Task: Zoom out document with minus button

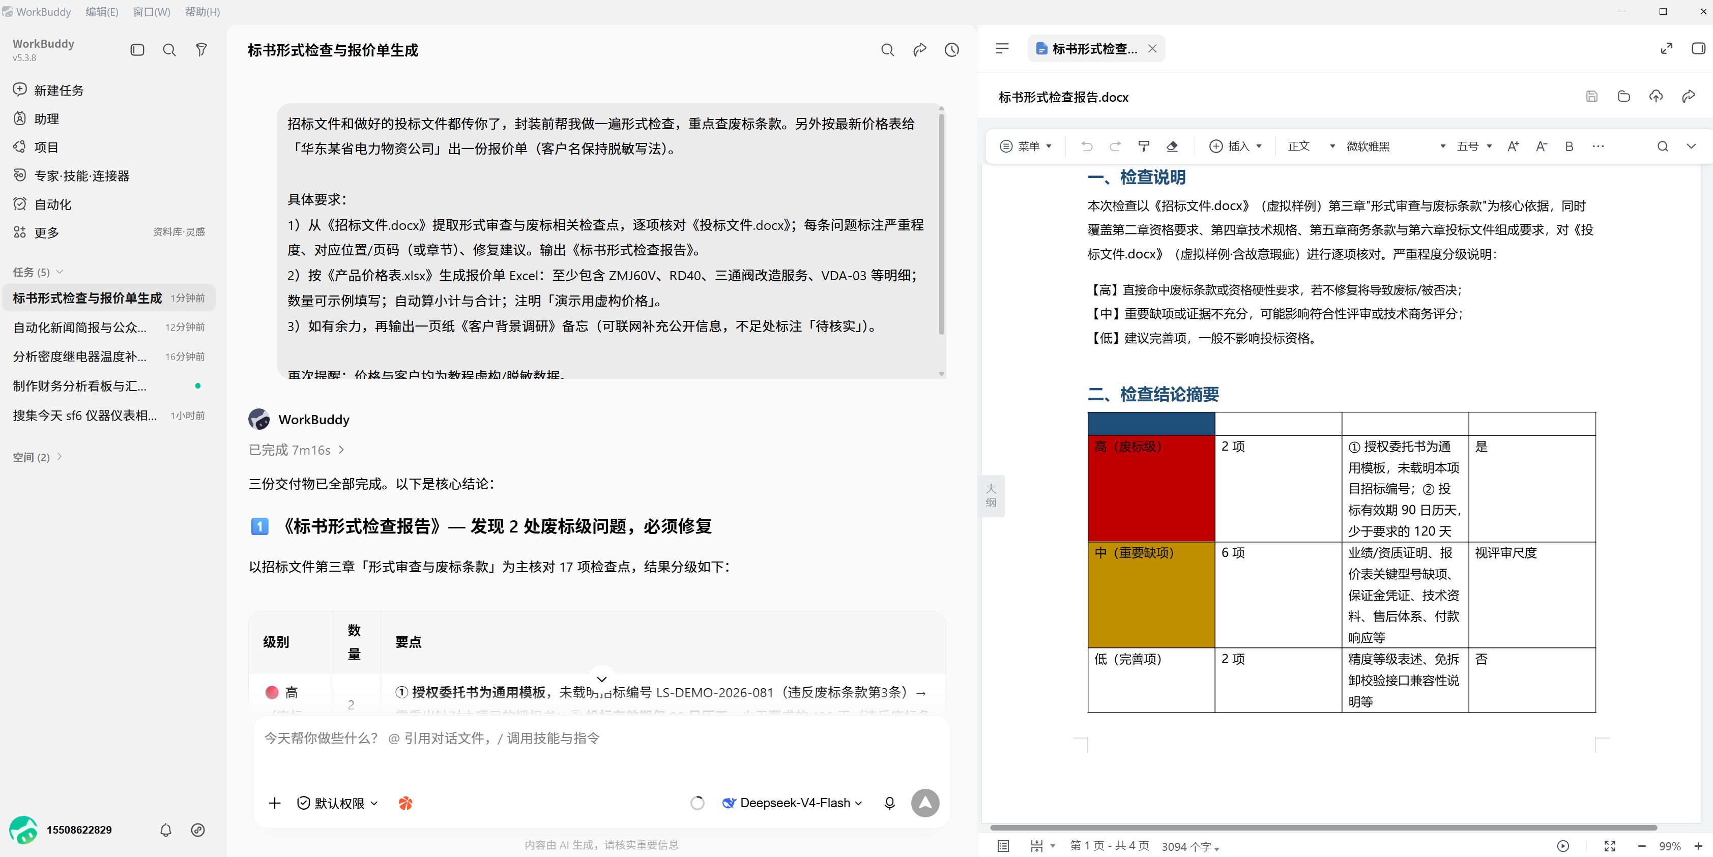Action: pos(1642,846)
